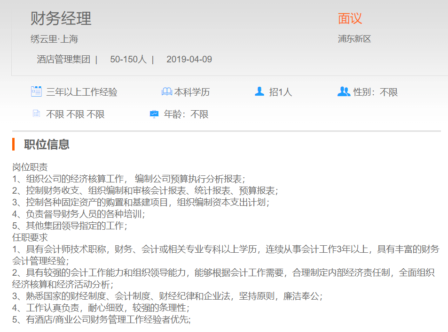The height and width of the screenshot is (332, 448).
Task: Click the document icon beside 不限 不限 不限
Action: coord(36,114)
